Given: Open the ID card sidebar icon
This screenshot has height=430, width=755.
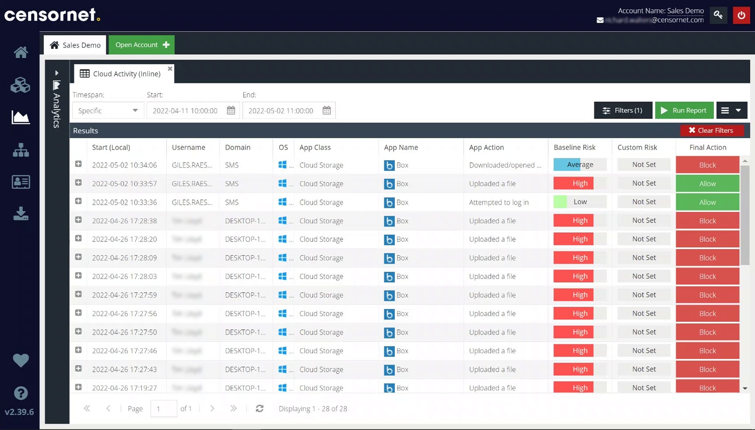Looking at the screenshot, I should click(21, 182).
